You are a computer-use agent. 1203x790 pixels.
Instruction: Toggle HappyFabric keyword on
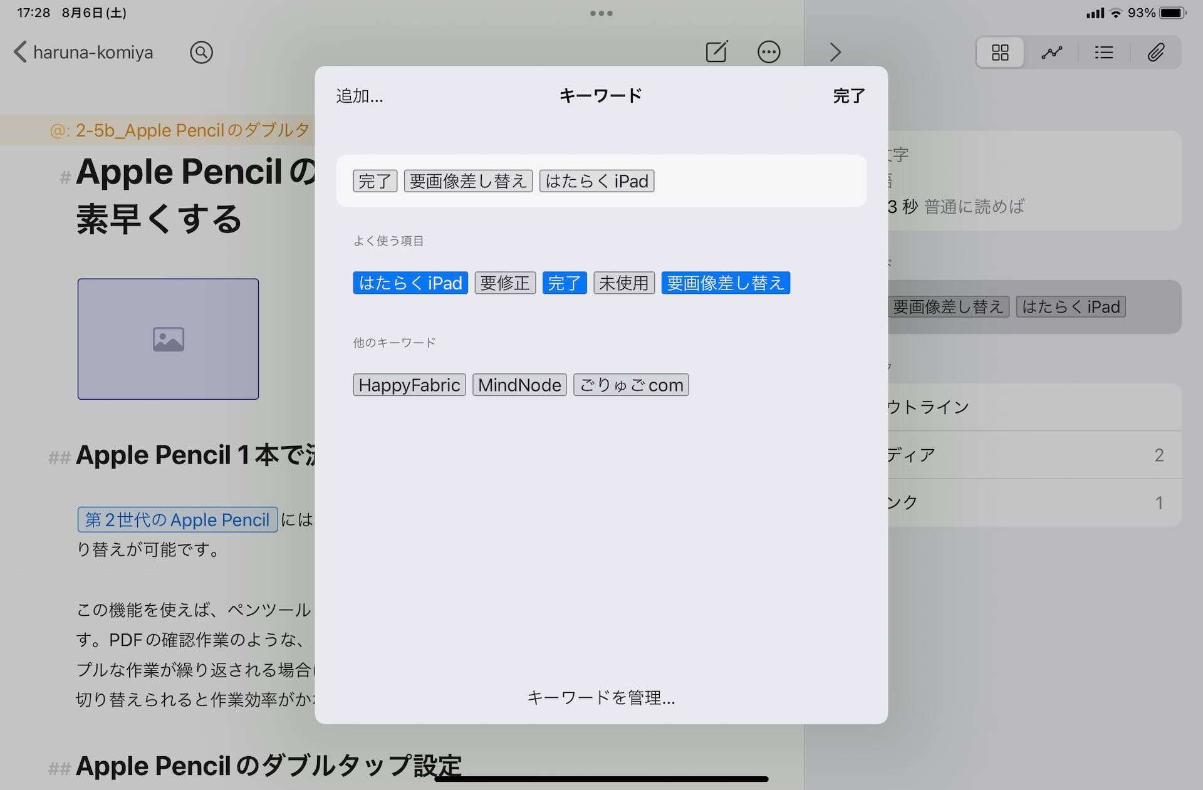point(409,385)
